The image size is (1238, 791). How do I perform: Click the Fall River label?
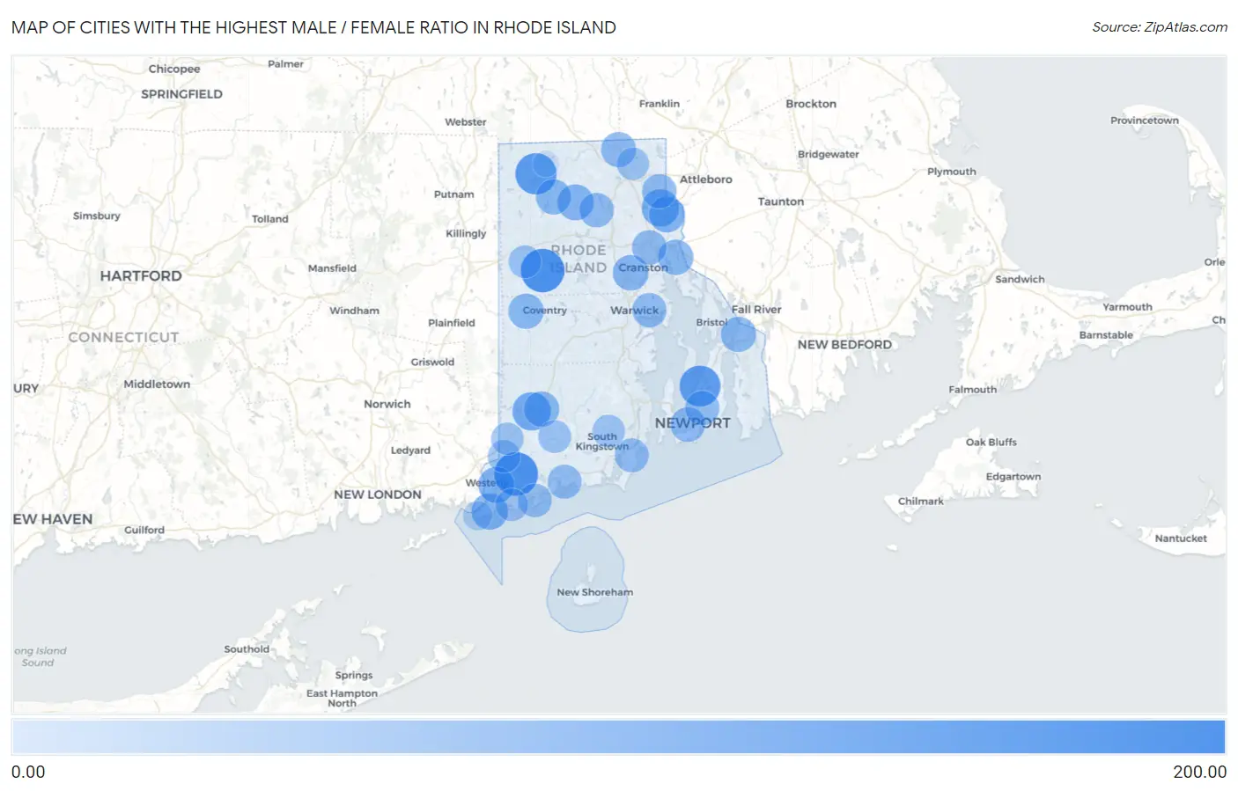pyautogui.click(x=756, y=310)
